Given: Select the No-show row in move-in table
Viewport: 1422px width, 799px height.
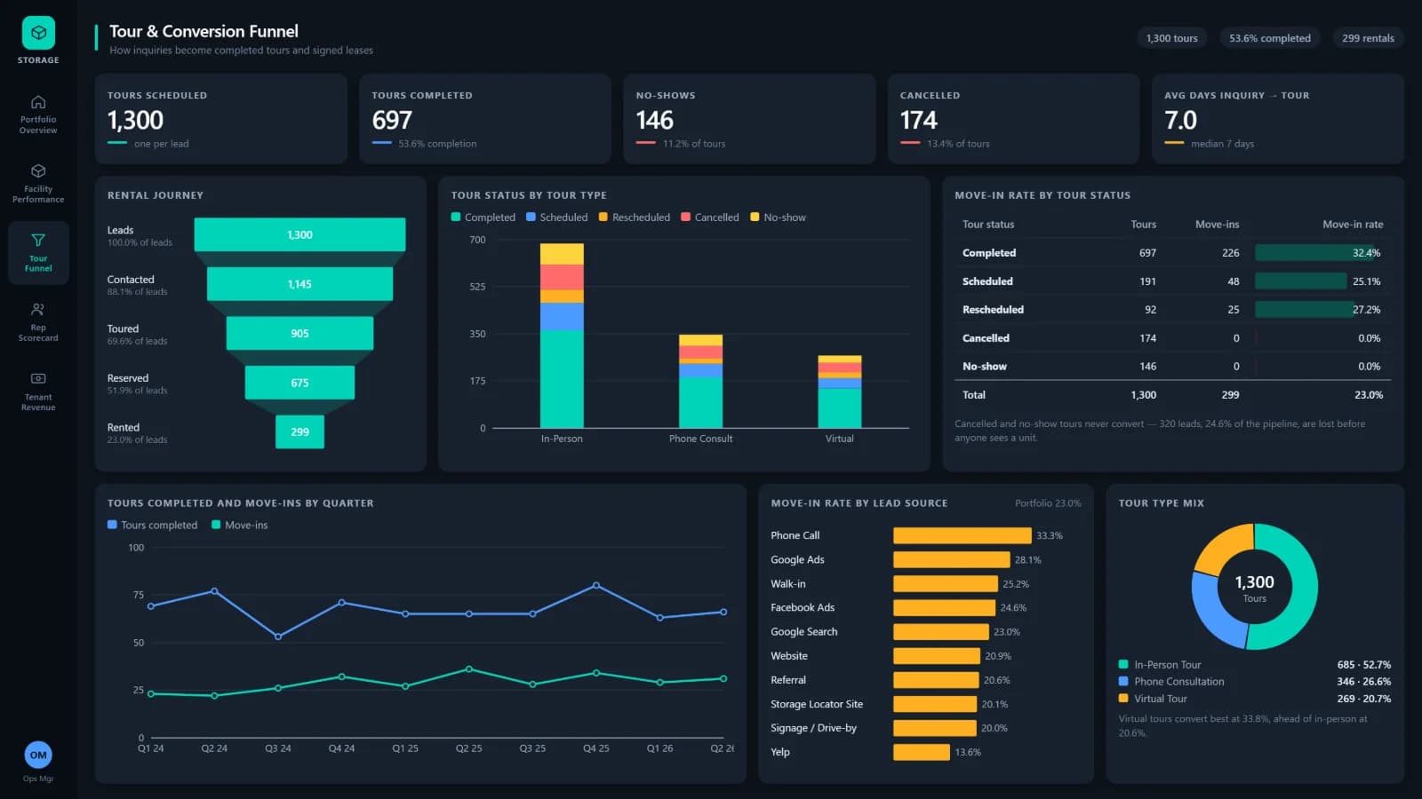Looking at the screenshot, I should (1172, 367).
